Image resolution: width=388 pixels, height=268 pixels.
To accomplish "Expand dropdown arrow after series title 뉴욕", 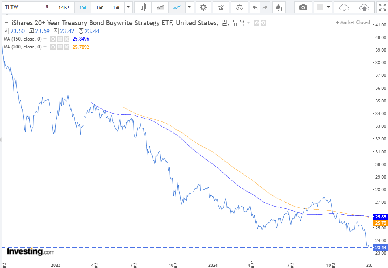I will (248, 23).
